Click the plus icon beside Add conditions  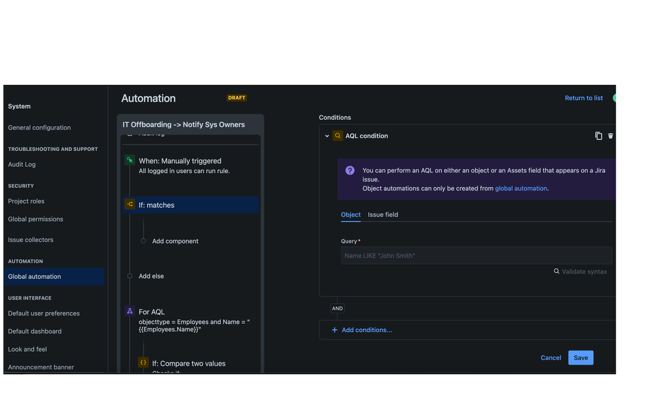pos(335,330)
